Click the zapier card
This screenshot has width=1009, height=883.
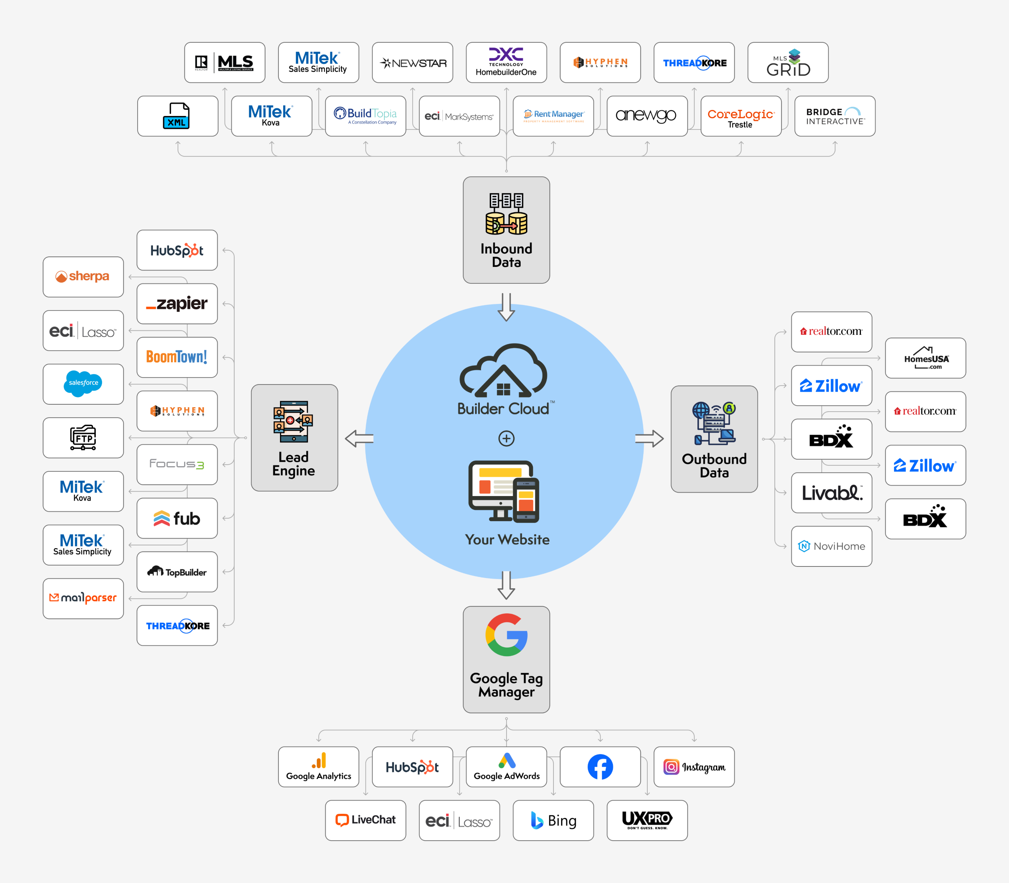pos(177,304)
